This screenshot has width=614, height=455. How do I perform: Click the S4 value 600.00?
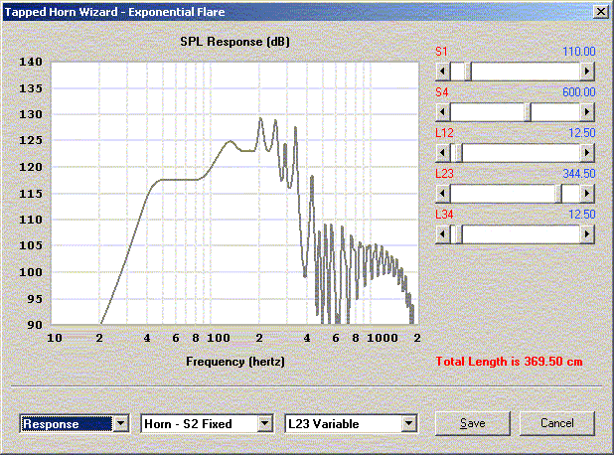579,92
